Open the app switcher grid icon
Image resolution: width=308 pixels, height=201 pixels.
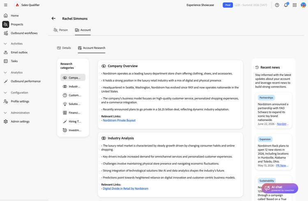point(294,5)
